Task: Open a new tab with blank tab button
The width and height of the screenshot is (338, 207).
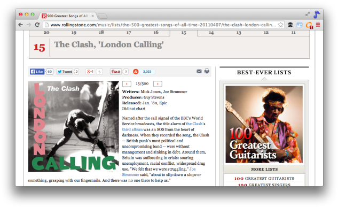Action: point(103,16)
